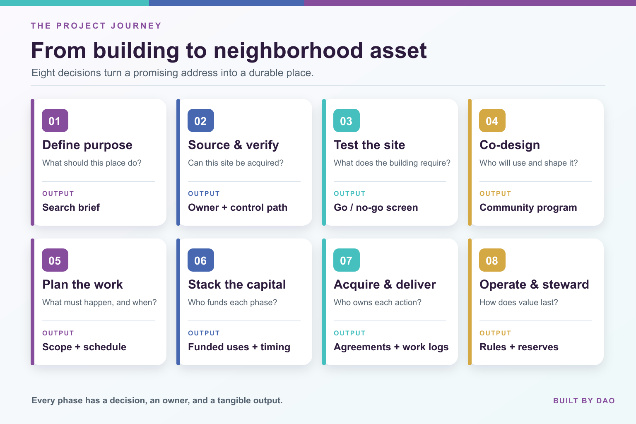Select the "Source & verify" card title

234,145
